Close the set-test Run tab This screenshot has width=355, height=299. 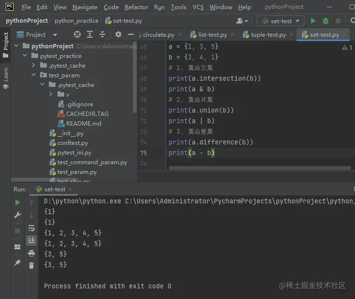71,189
